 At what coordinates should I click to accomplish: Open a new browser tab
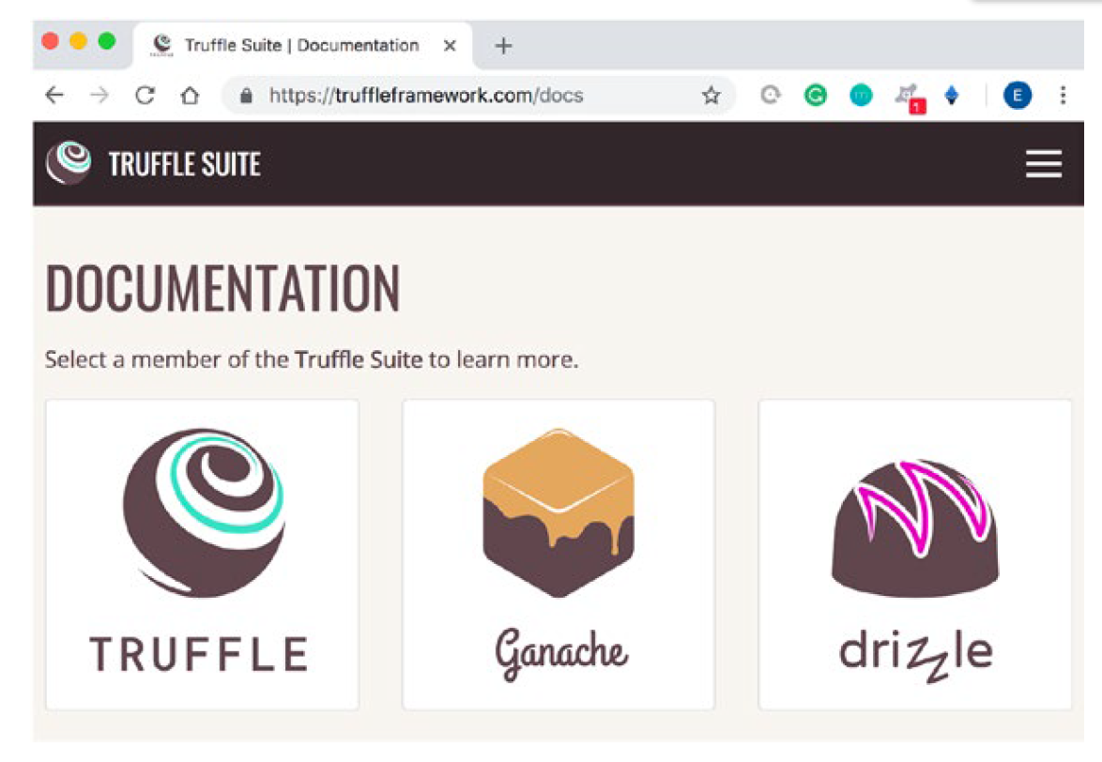coord(503,45)
